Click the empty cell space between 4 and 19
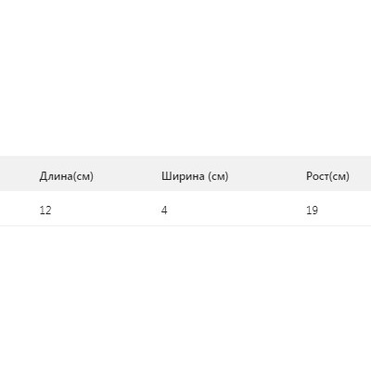This screenshot has width=371, height=371. click(237, 211)
